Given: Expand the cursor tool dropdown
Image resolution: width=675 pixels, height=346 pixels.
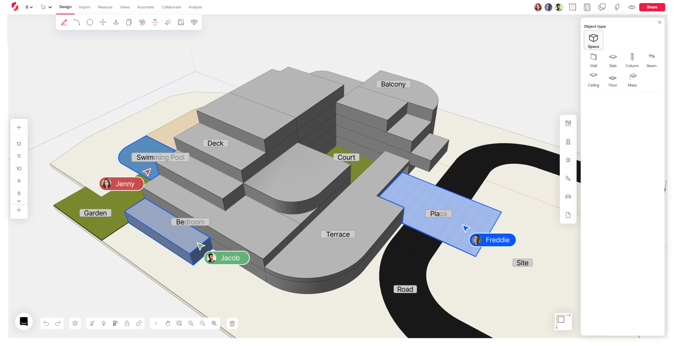Looking at the screenshot, I should (49, 7).
